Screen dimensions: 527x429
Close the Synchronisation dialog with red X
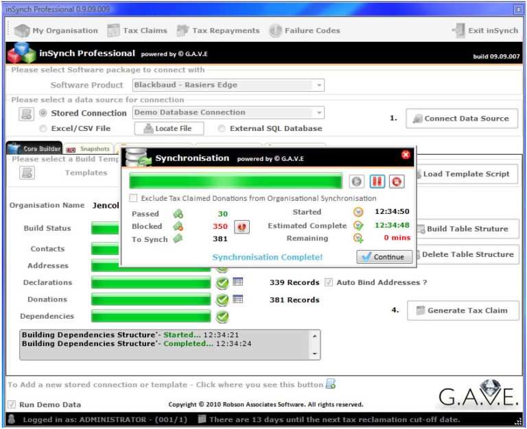coord(406,155)
